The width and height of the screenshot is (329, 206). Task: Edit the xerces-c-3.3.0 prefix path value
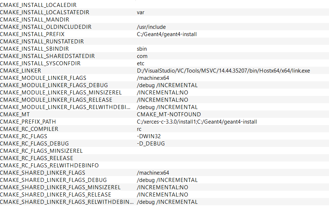tap(197, 122)
